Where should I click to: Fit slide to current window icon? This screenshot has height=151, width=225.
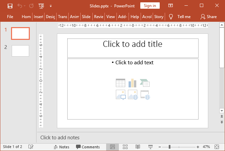(x=217, y=147)
